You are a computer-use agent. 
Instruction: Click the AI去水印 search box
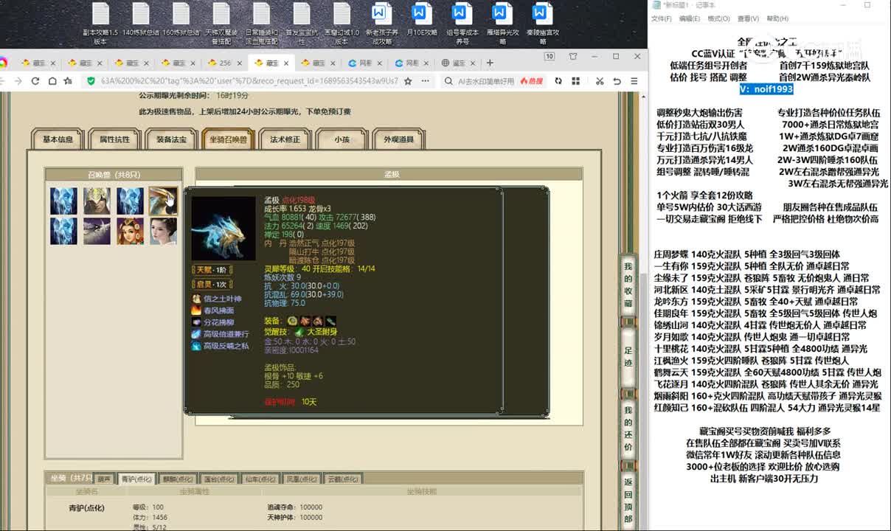(x=485, y=81)
